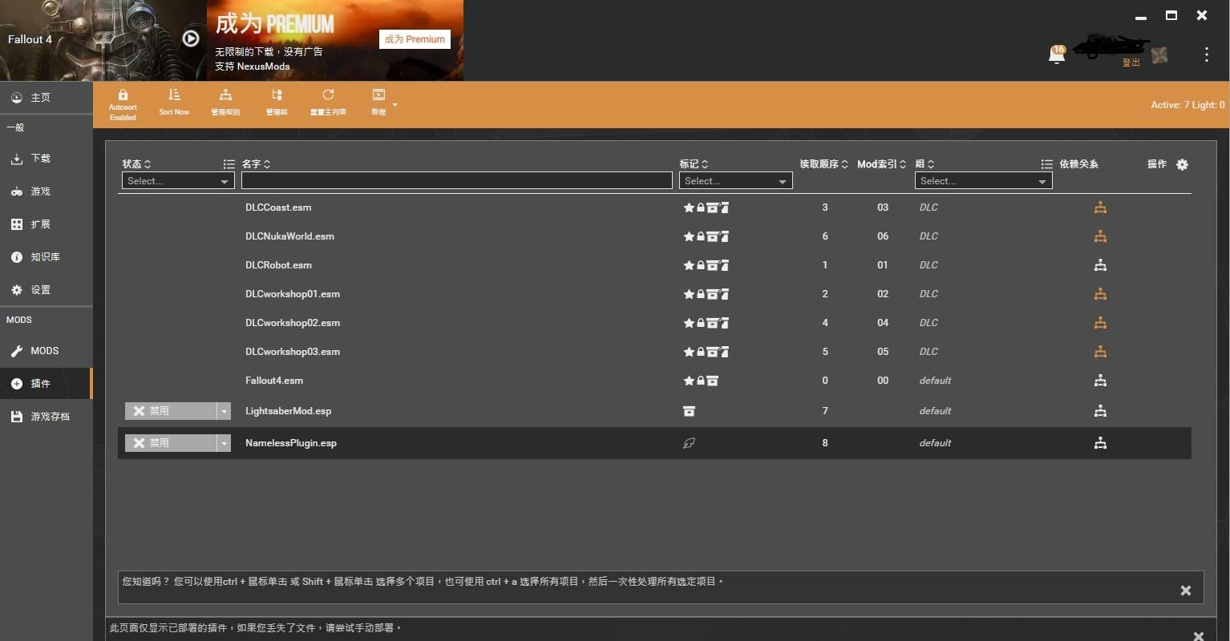The height and width of the screenshot is (641, 1230).
Task: Click the Fallout 4 game banner
Action: pos(103,40)
